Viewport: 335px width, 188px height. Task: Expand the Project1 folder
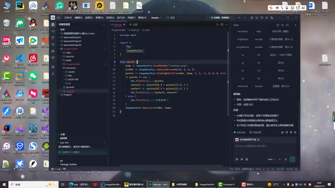[x=68, y=95]
